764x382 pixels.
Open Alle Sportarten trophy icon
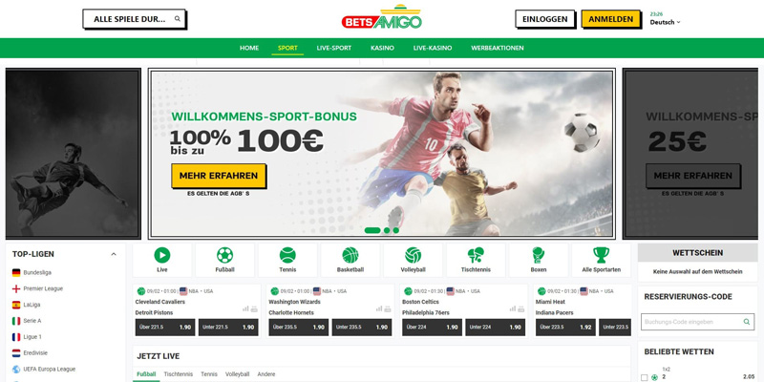pyautogui.click(x=602, y=255)
